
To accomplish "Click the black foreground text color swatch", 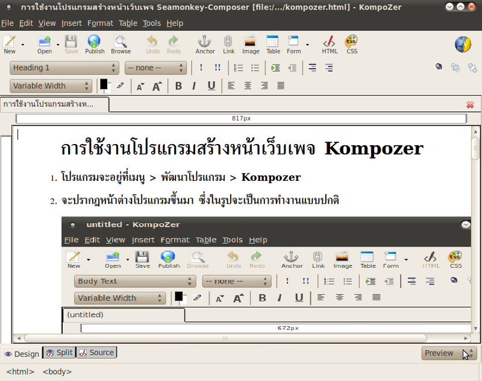I will point(104,84).
